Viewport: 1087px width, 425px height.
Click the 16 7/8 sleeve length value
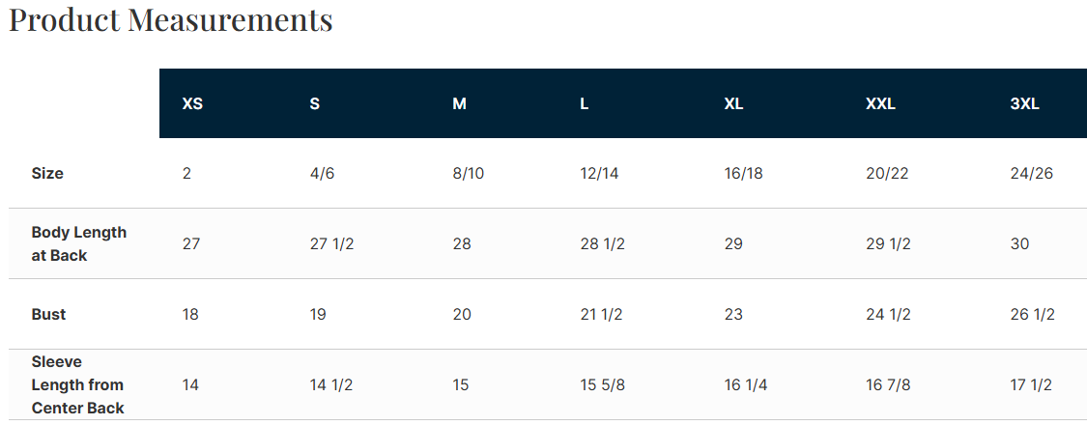[x=888, y=385]
